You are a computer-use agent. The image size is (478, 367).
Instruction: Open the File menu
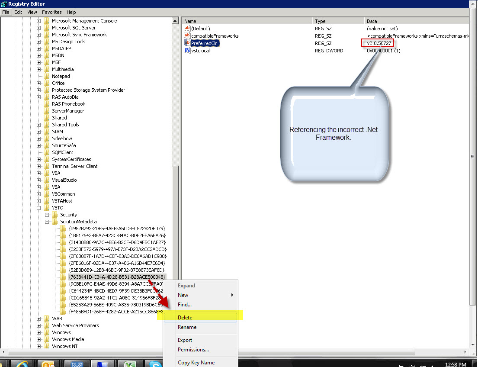coord(6,12)
